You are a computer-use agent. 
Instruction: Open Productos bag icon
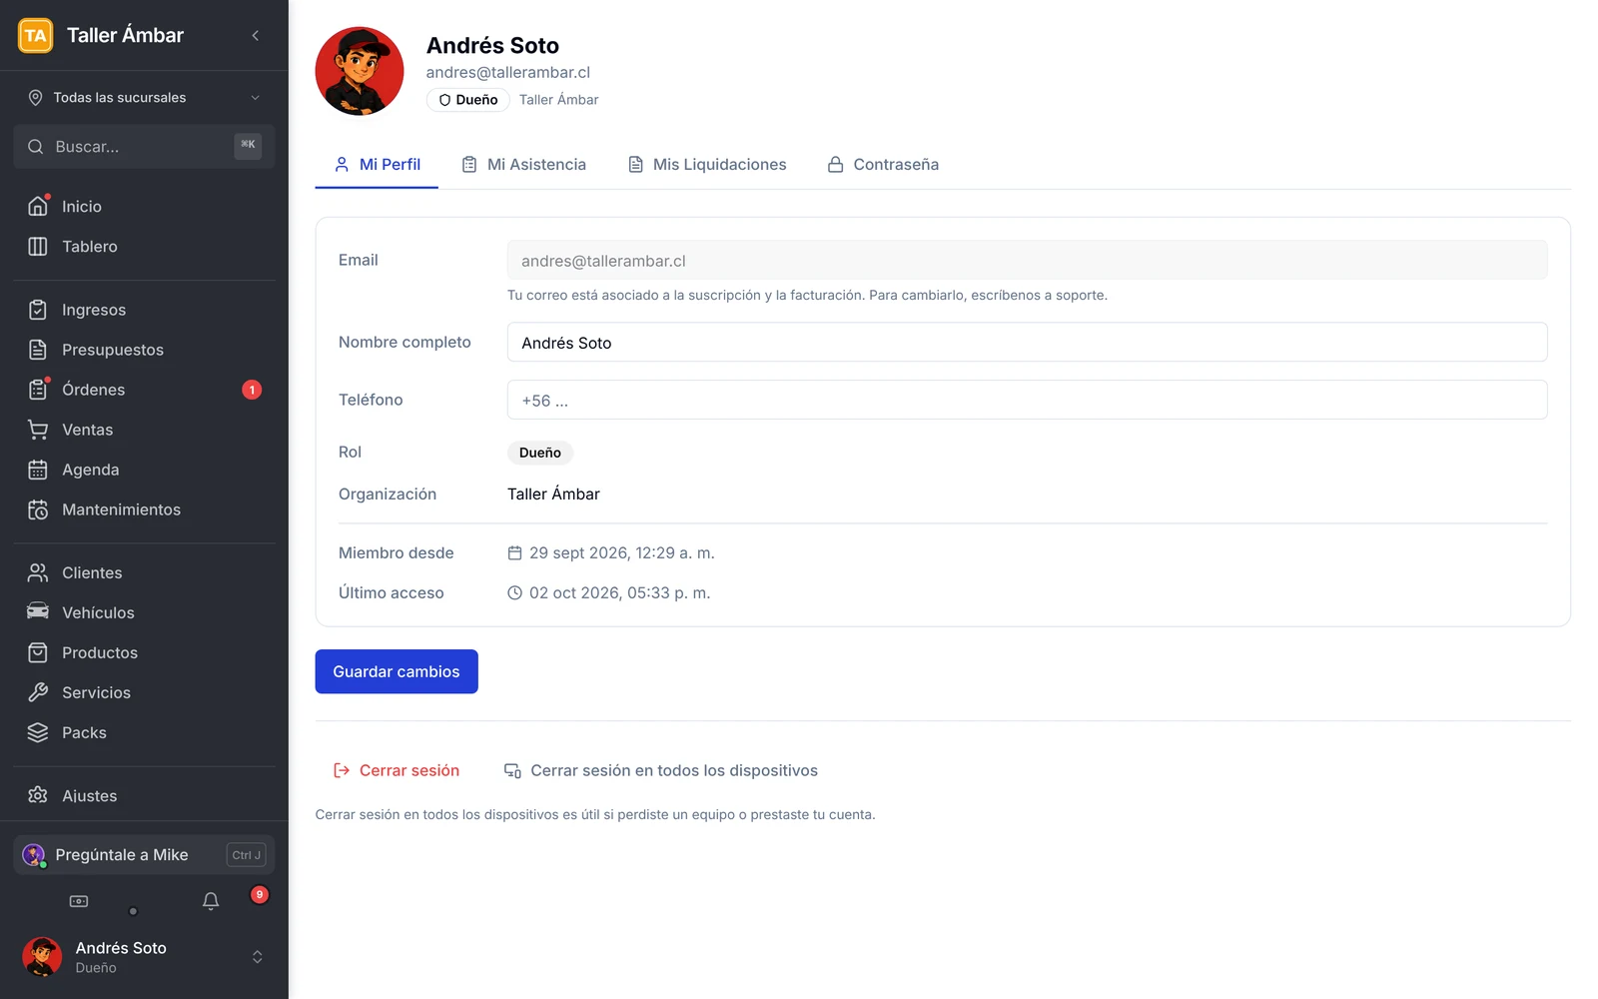click(x=38, y=652)
